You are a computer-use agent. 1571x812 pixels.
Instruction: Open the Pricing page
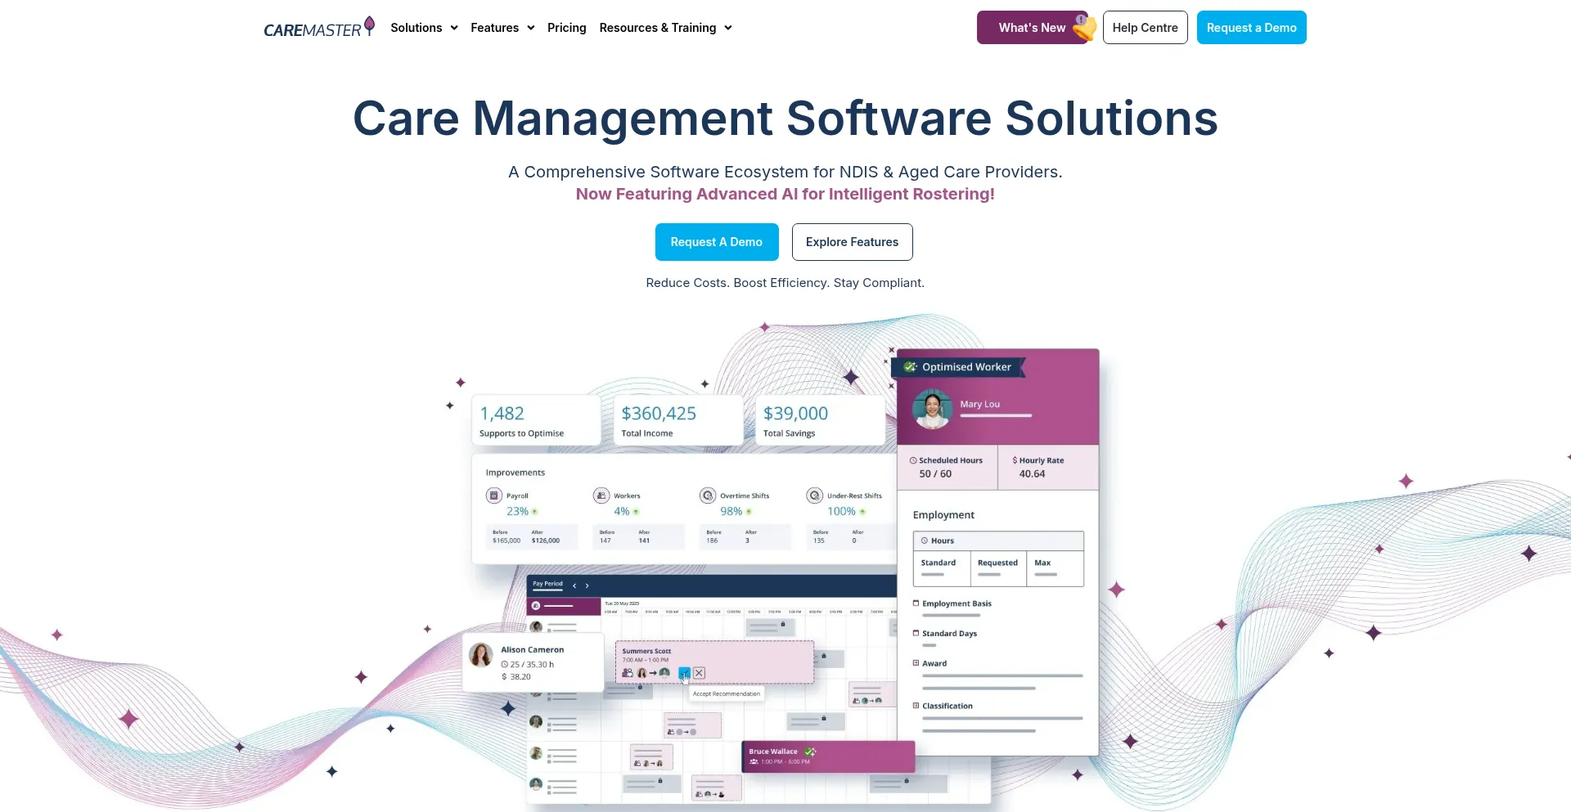[566, 28]
